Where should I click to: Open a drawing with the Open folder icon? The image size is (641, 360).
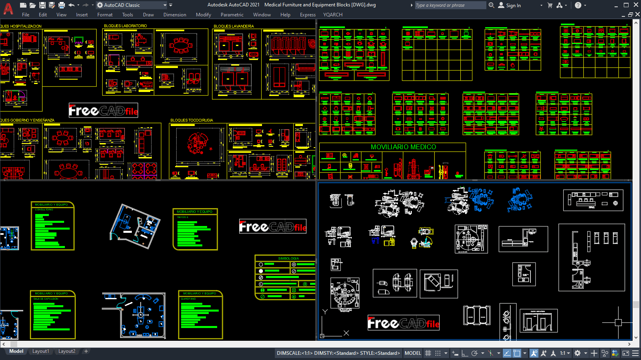(32, 5)
